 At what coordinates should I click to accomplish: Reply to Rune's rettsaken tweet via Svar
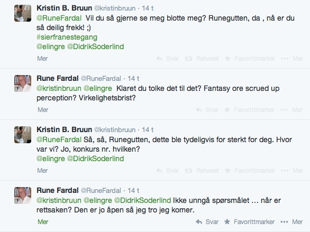(x=207, y=222)
